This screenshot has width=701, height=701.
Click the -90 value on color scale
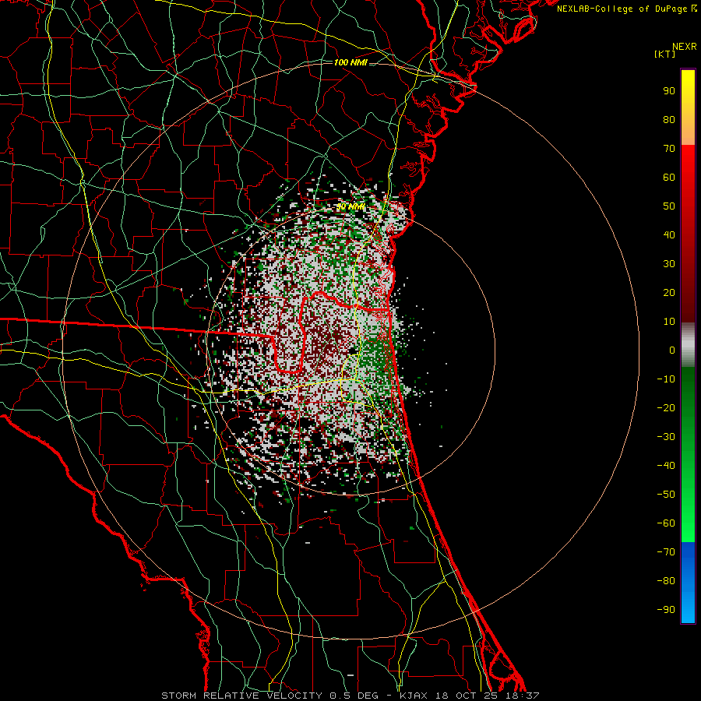[x=666, y=610]
